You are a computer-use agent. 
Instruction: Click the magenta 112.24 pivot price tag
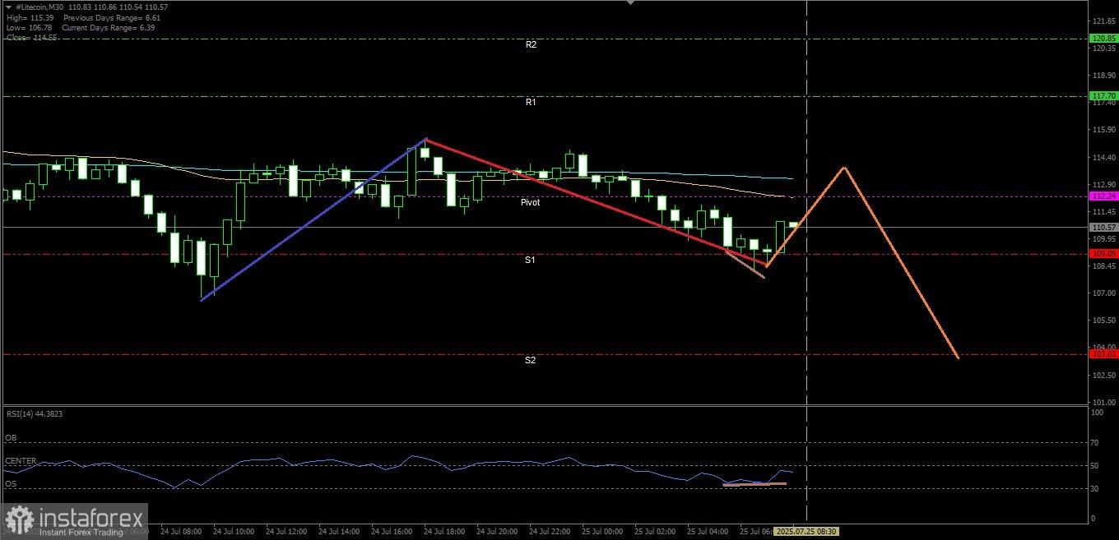1103,196
